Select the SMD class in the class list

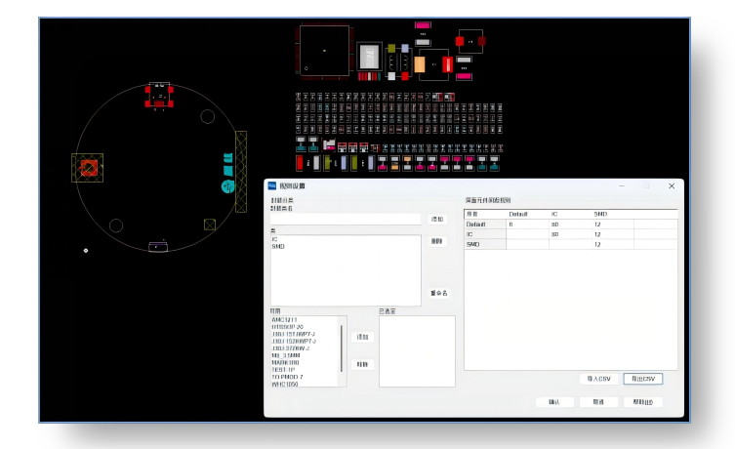click(x=277, y=247)
